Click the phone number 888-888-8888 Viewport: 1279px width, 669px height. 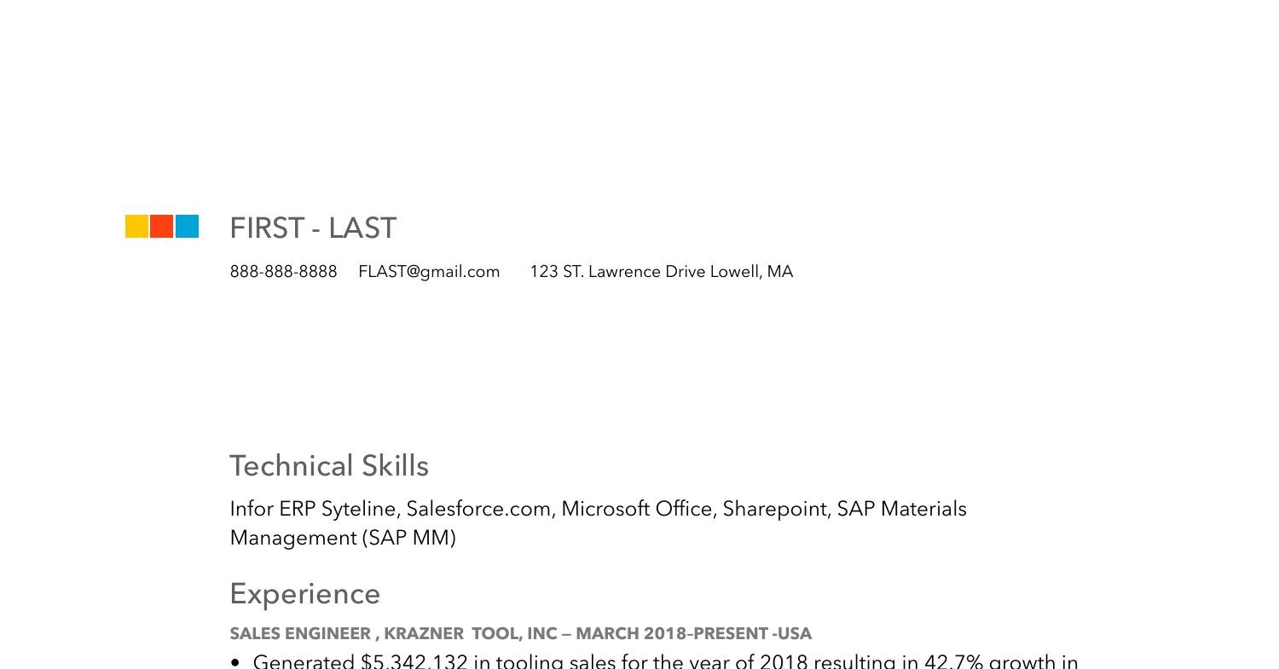283,272
